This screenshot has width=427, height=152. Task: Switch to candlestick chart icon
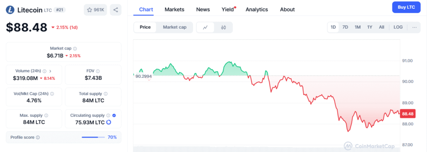pos(224,27)
